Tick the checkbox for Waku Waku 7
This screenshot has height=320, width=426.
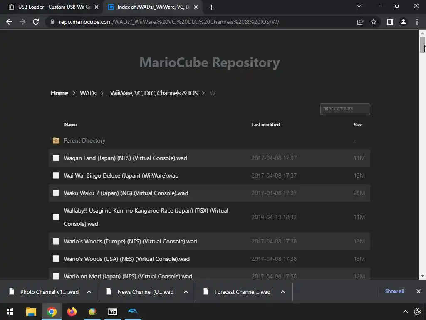(56, 193)
